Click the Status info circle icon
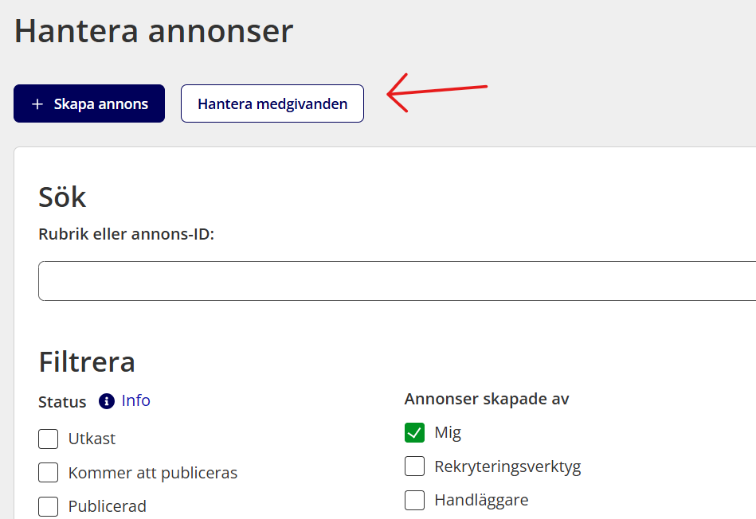The width and height of the screenshot is (756, 519). click(x=107, y=401)
